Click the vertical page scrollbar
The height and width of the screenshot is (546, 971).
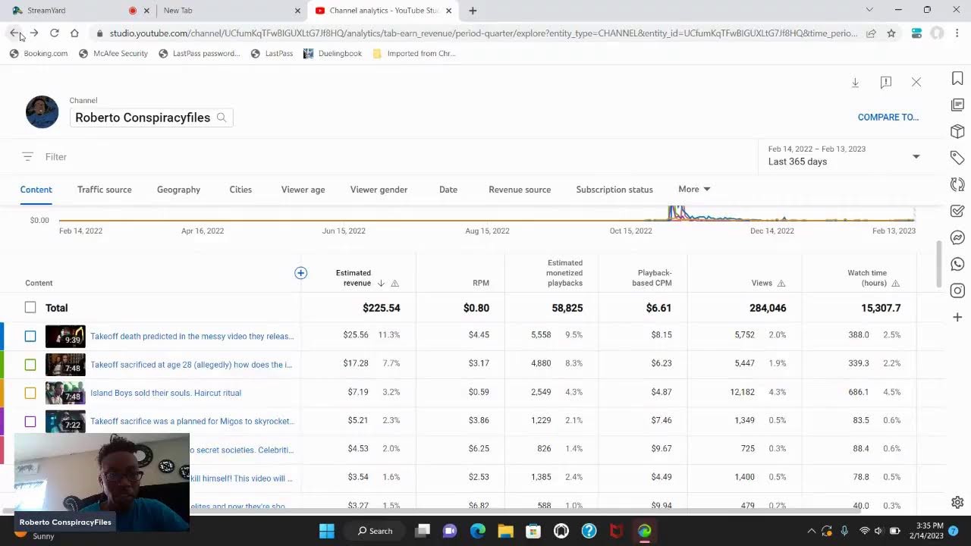click(x=940, y=265)
